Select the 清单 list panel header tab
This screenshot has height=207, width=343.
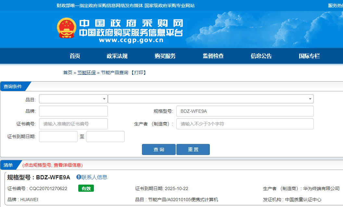pyautogui.click(x=8, y=165)
